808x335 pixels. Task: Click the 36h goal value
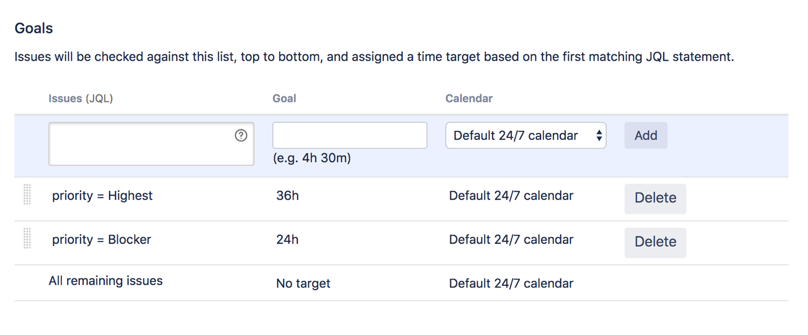point(288,196)
